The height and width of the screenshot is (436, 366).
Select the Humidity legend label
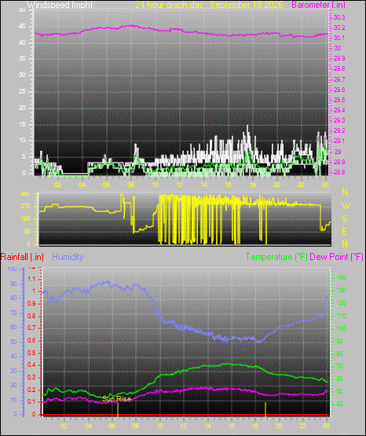(68, 257)
